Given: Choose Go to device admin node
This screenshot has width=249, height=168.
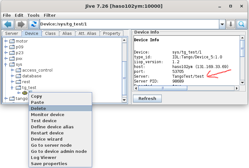Looking at the screenshot, I should (x=60, y=151).
